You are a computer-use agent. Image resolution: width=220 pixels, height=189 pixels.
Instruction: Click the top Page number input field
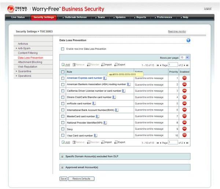173,65
